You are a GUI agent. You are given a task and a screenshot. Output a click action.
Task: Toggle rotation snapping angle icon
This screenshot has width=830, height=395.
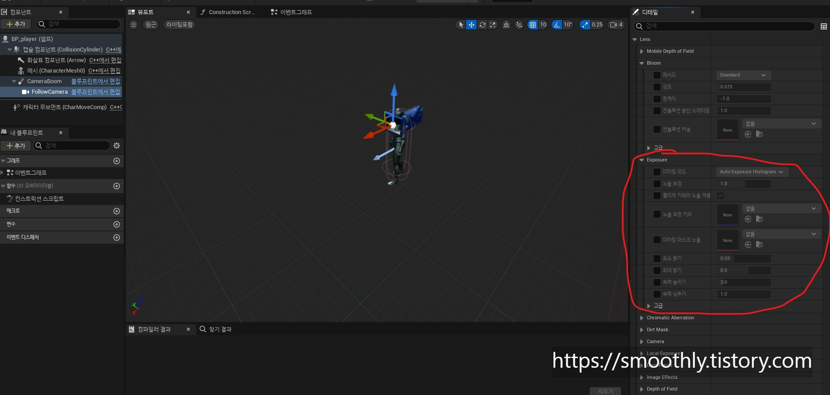[x=557, y=25]
